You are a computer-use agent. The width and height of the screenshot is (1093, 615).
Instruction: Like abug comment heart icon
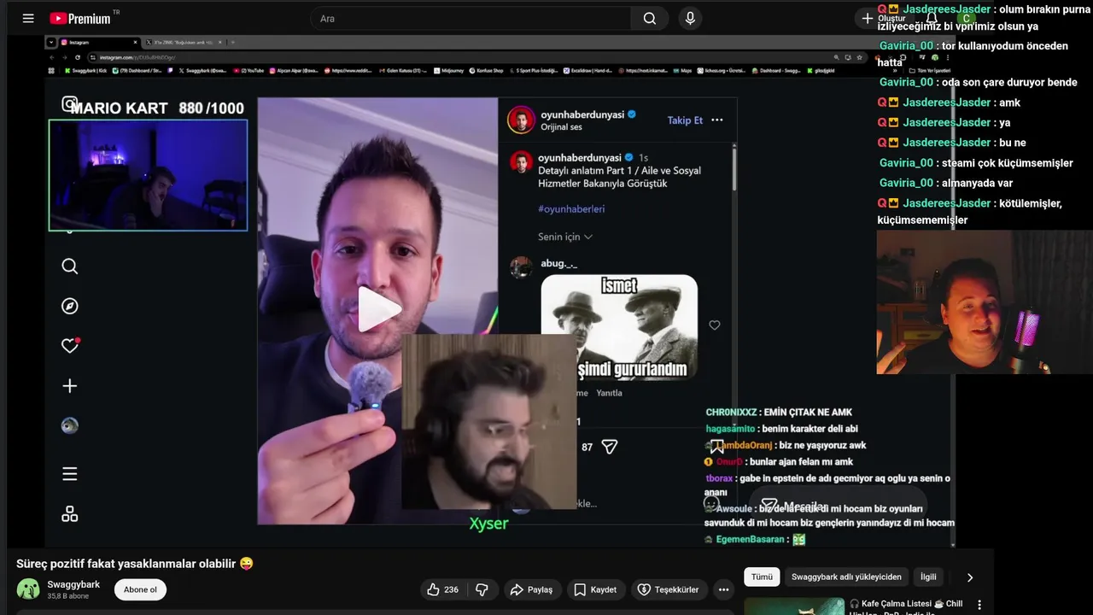tap(715, 325)
